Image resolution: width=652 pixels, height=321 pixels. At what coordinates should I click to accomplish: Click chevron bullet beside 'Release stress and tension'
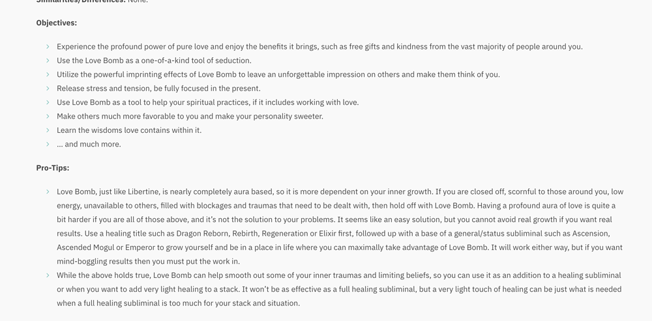point(48,89)
